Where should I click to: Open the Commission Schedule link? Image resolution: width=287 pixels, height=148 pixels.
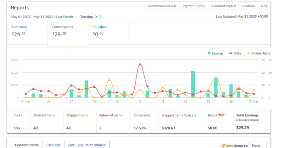[x=162, y=6]
